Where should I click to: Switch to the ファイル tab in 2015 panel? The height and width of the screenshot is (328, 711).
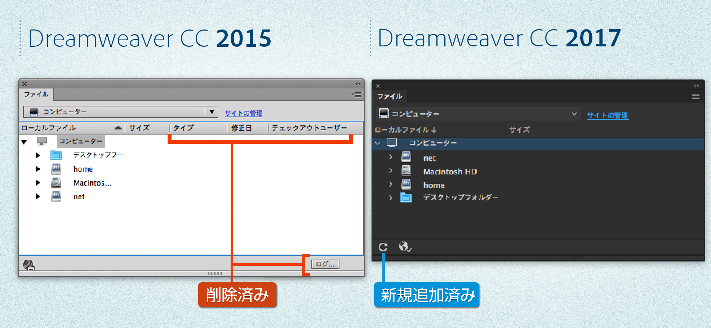(x=36, y=94)
